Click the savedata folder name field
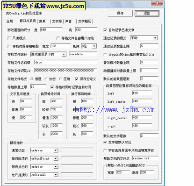This screenshot has width=194, height=186. pos(83,54)
